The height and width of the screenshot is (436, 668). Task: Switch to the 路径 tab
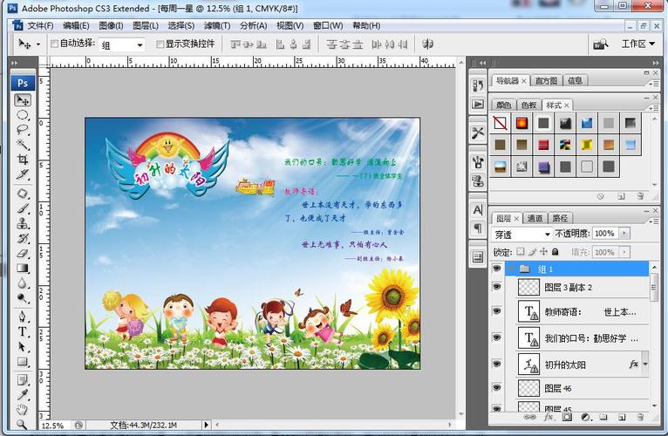click(560, 218)
